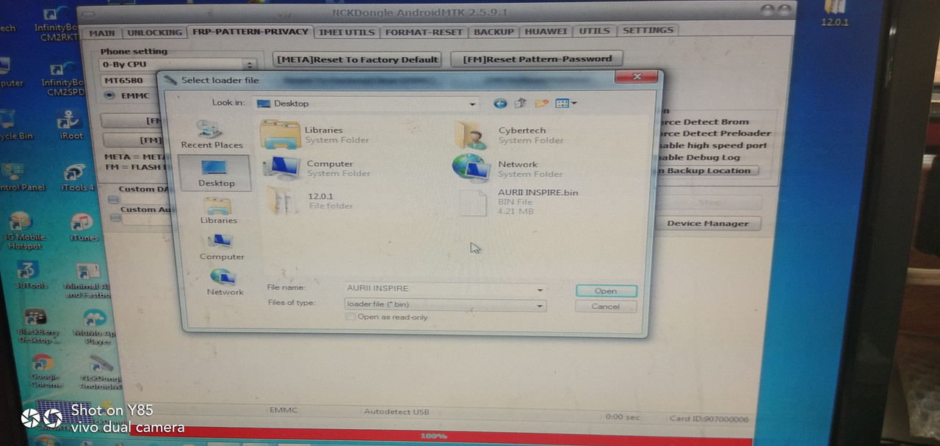The image size is (940, 446).
Task: Launch iTunes from desktop
Action: 84,228
